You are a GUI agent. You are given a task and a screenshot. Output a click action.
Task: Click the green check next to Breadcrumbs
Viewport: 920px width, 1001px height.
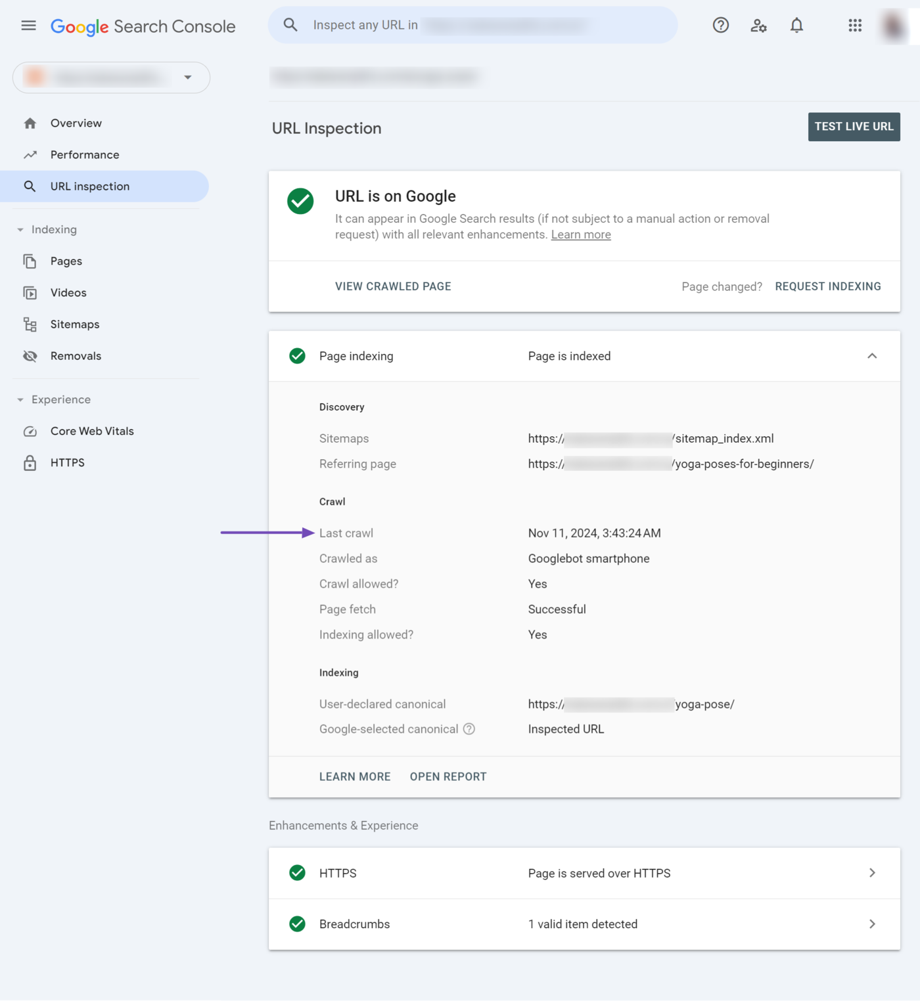297,924
